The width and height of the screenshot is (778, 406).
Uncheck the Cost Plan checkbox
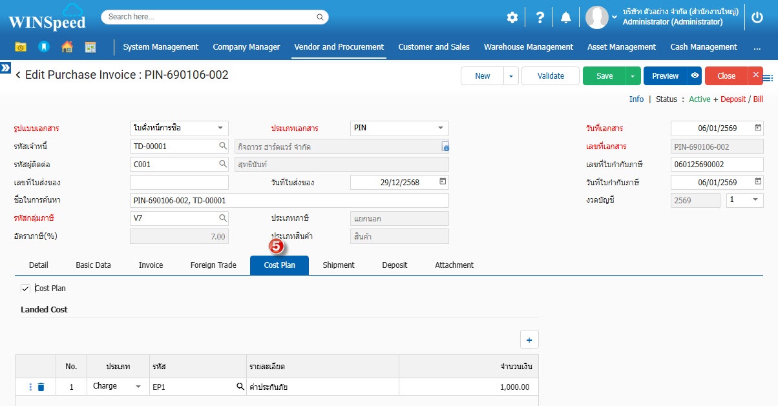[26, 289]
